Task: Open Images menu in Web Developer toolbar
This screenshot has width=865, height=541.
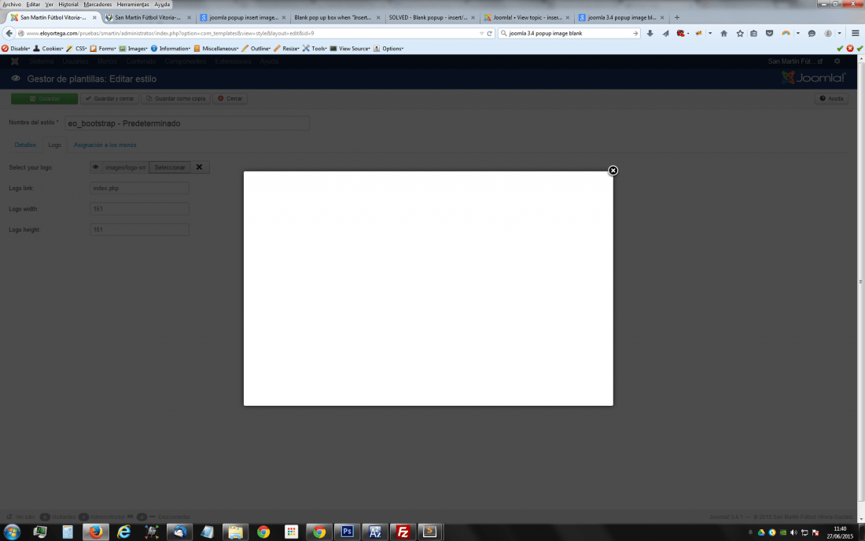Action: coord(133,49)
